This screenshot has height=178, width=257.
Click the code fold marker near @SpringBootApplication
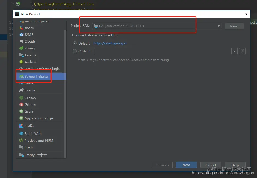(x=32, y=4)
